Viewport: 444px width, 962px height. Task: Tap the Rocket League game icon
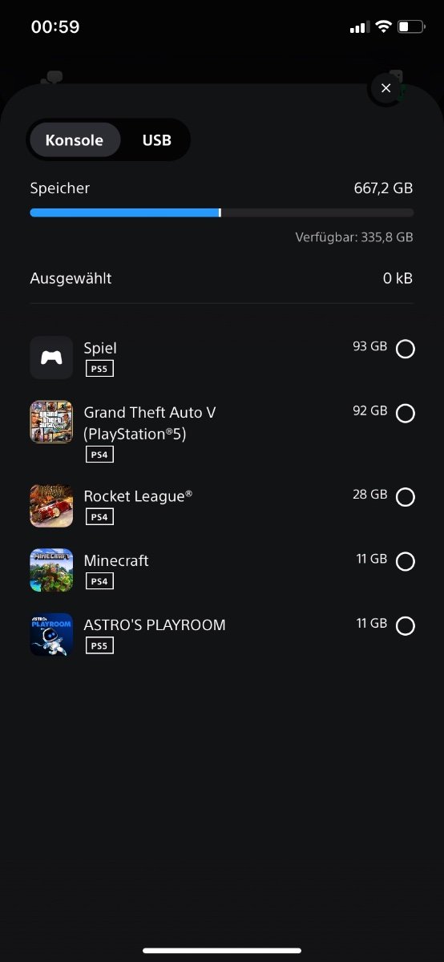[51, 506]
